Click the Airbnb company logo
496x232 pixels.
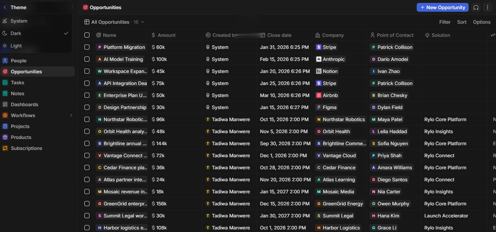click(319, 96)
